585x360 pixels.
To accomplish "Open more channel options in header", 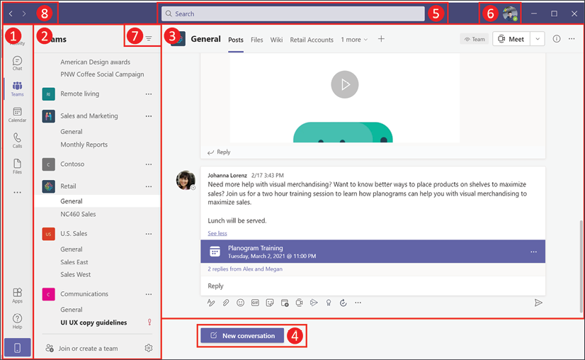I will [x=572, y=39].
